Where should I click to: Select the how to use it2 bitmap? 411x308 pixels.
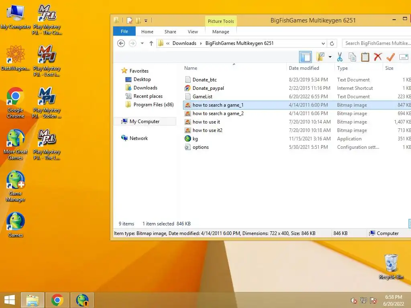208,130
